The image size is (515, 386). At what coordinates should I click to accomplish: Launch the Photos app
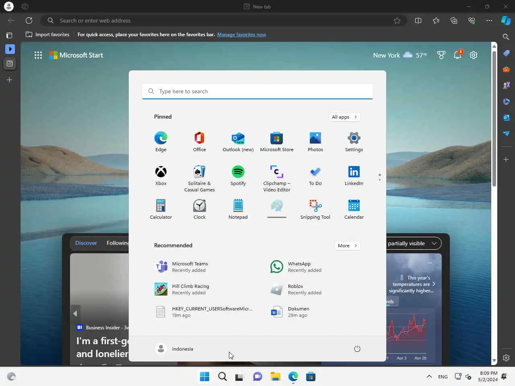[x=315, y=142]
